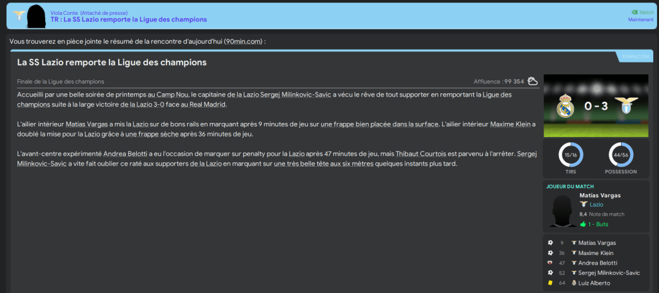
Task: Click the player silhouette in Joueur du match
Action: 560,209
